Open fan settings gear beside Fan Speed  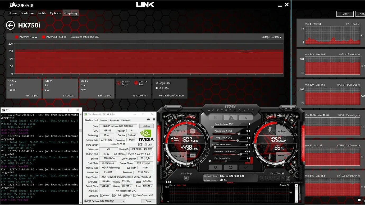coord(210,161)
